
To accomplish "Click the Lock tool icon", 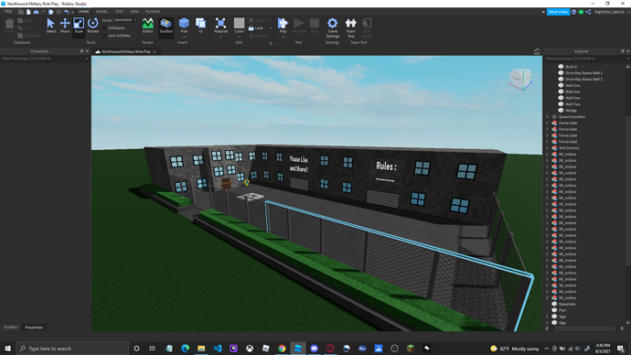I will pyautogui.click(x=251, y=28).
